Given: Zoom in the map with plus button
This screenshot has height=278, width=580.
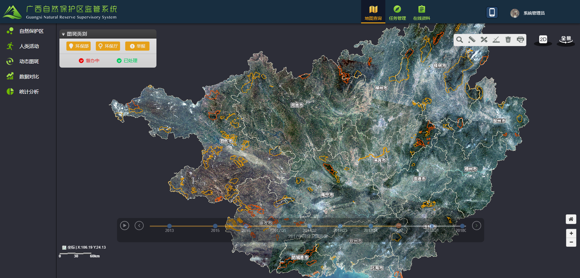Looking at the screenshot, I should tap(571, 233).
